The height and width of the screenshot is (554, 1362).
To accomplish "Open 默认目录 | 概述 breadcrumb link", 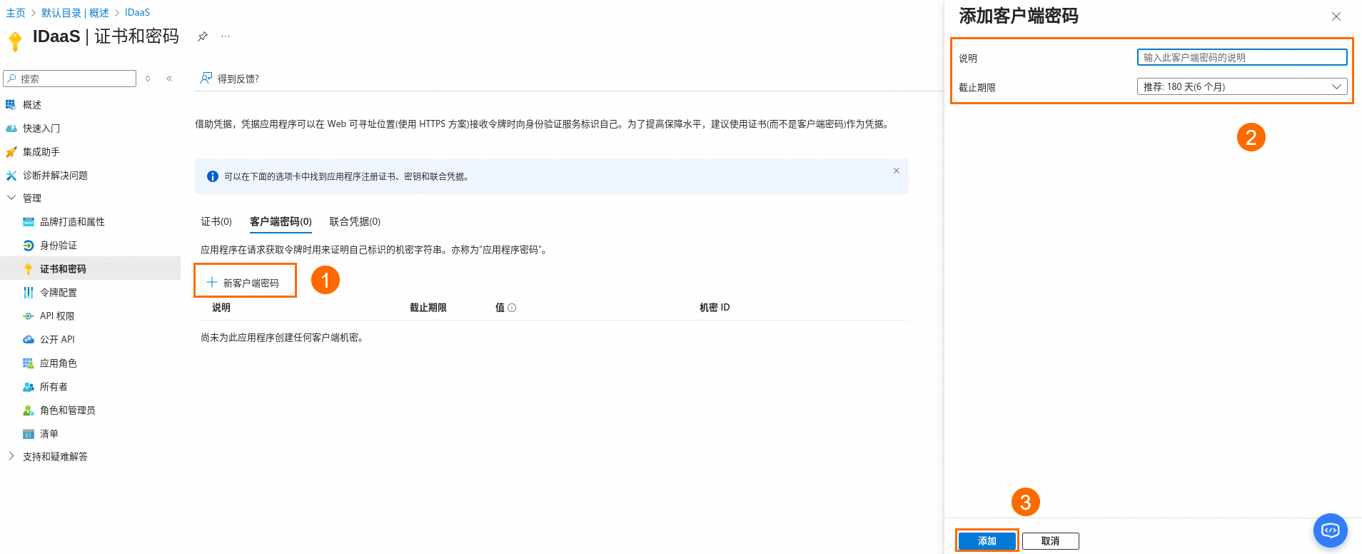I will click(75, 13).
